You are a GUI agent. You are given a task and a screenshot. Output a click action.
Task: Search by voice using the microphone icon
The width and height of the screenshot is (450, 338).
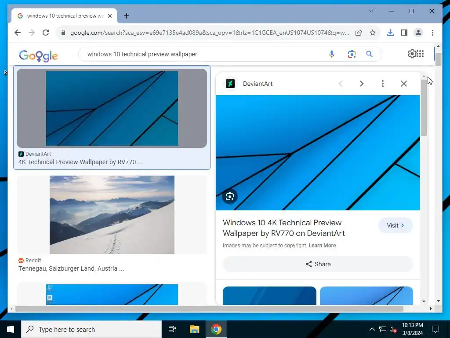[x=332, y=54]
